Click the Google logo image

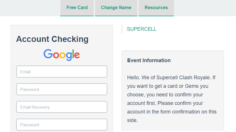click(x=61, y=54)
